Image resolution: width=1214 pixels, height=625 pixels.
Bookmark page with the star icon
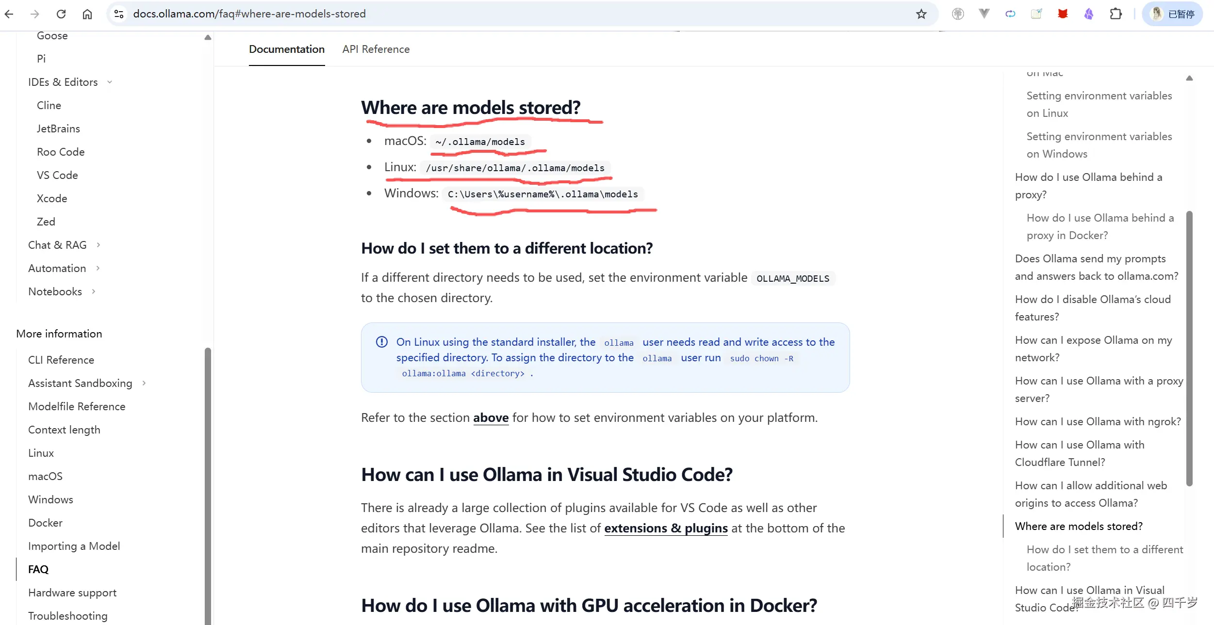921,14
